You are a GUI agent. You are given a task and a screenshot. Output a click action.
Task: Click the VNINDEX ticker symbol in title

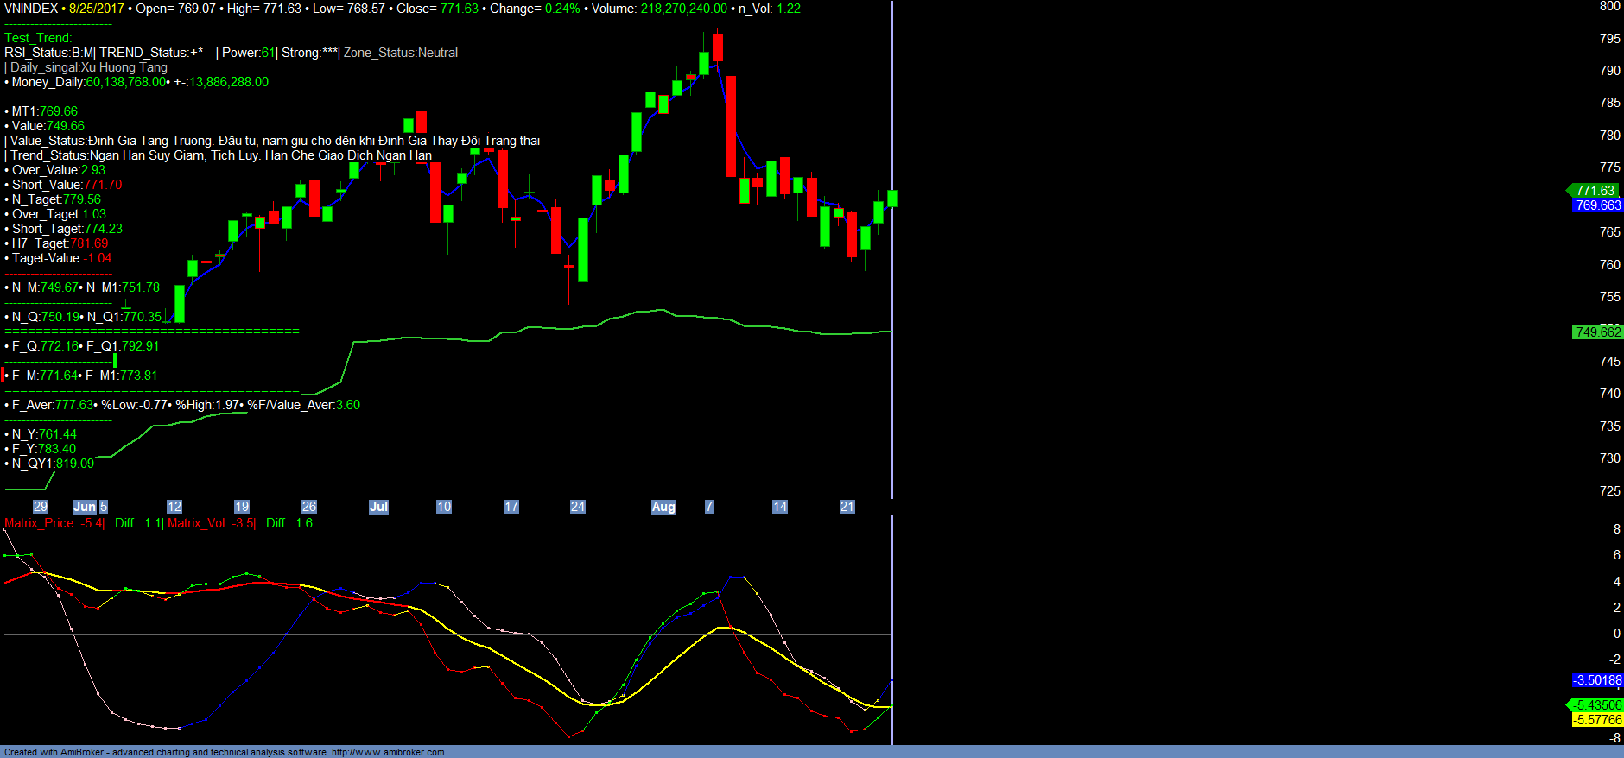coord(31,9)
